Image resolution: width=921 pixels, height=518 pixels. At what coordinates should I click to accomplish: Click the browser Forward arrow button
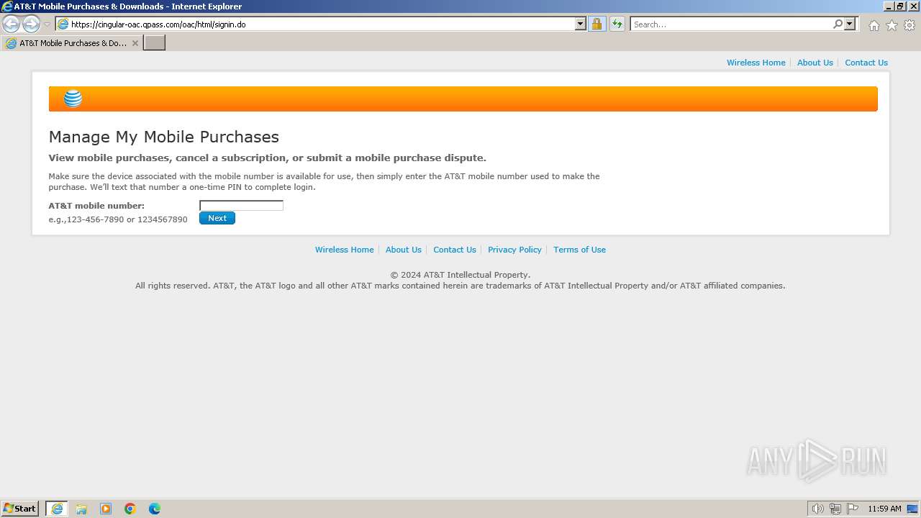(31, 24)
